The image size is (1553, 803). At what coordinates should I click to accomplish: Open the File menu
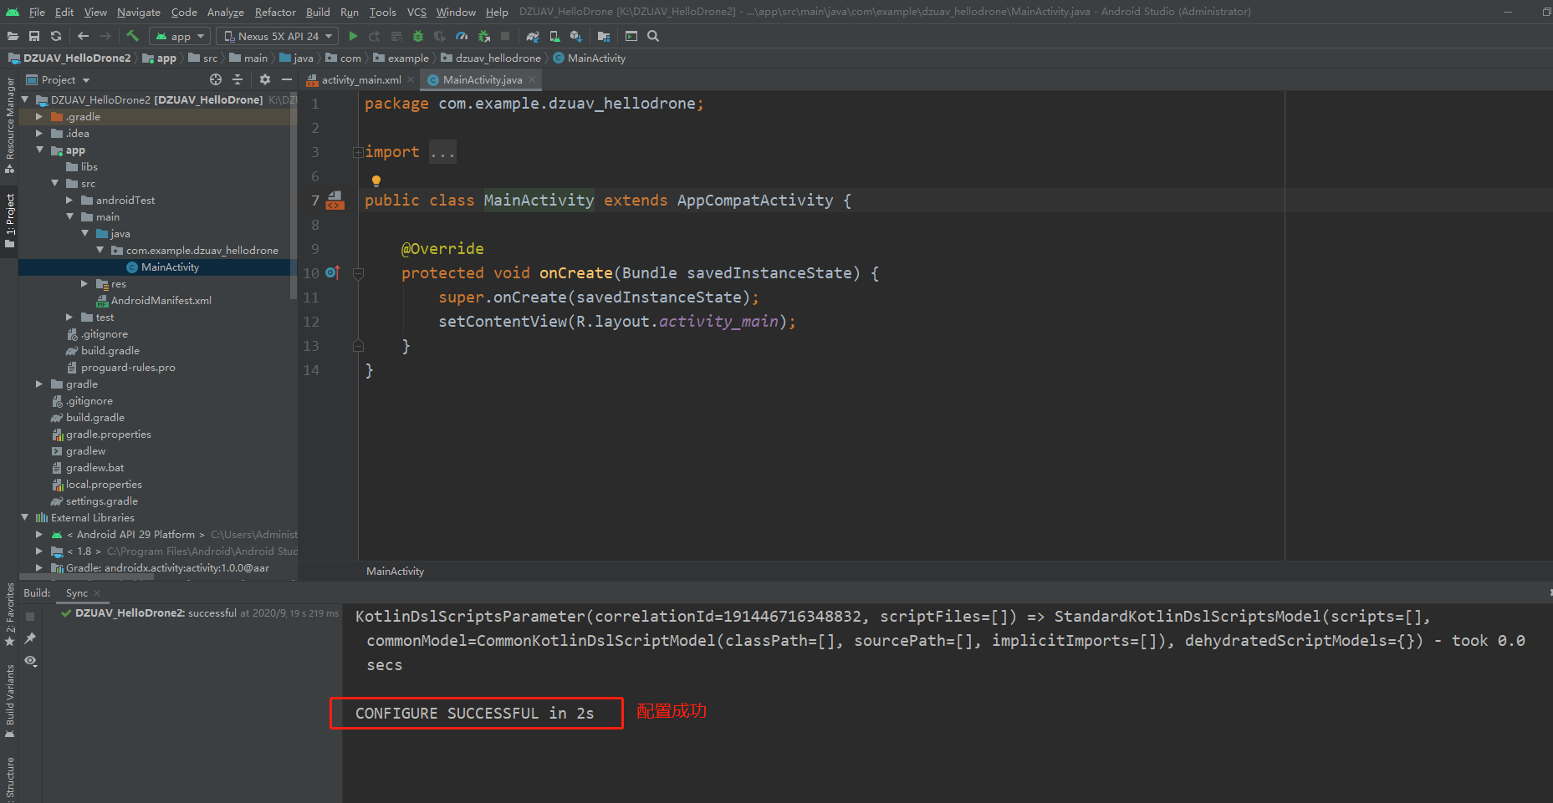point(37,12)
